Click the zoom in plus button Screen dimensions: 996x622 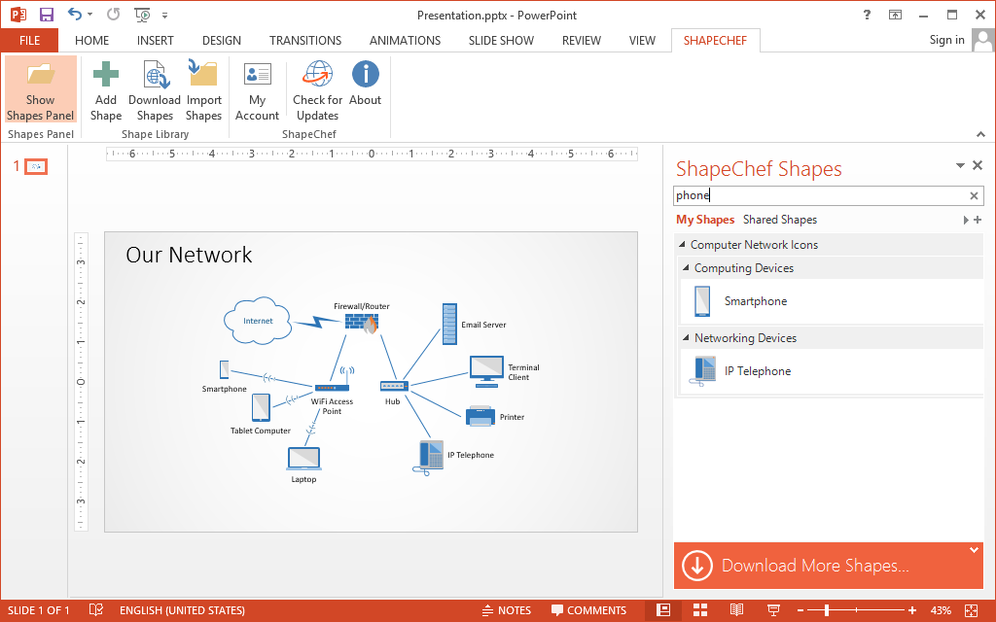(912, 610)
